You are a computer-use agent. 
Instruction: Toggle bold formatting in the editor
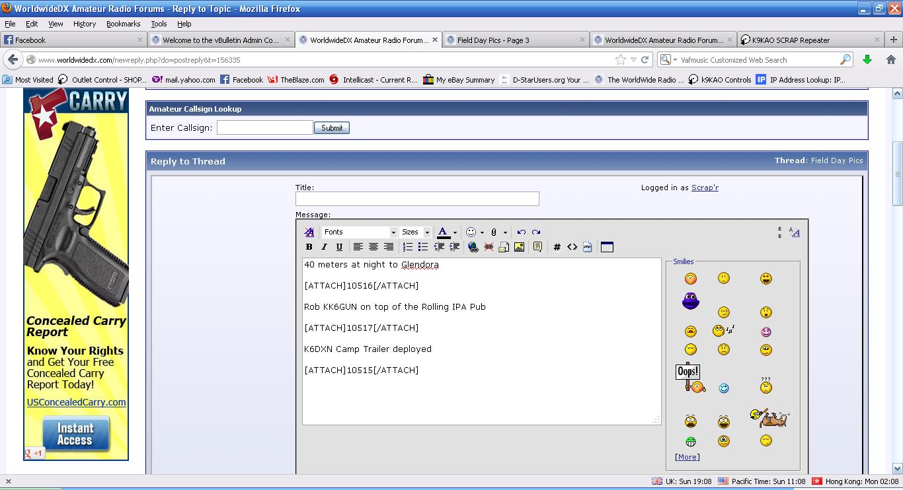(309, 247)
